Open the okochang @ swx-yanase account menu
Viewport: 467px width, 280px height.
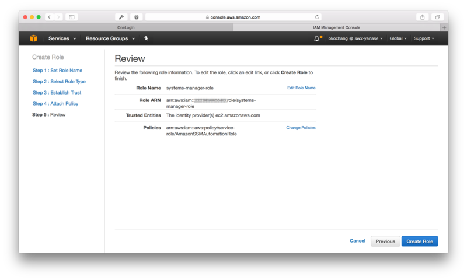click(356, 38)
